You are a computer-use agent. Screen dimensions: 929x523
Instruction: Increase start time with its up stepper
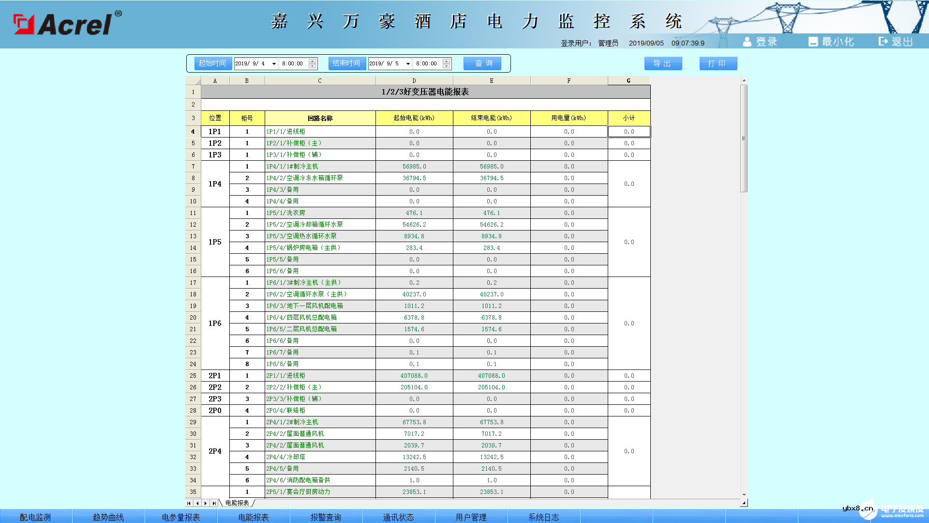(x=313, y=61)
